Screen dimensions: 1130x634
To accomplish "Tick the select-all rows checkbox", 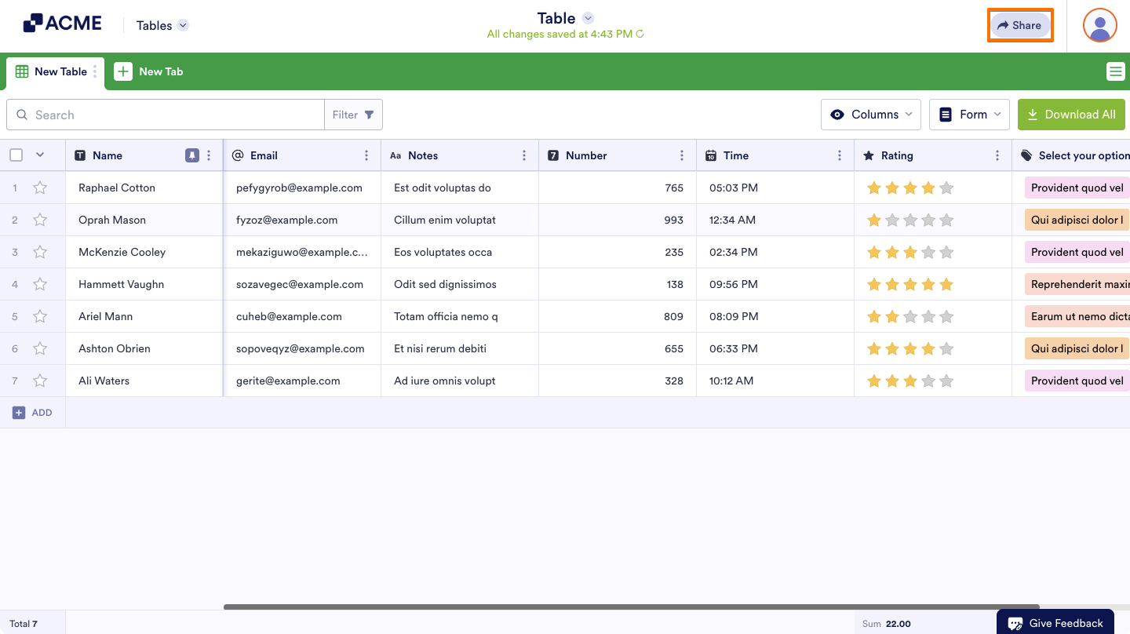I will [x=16, y=155].
